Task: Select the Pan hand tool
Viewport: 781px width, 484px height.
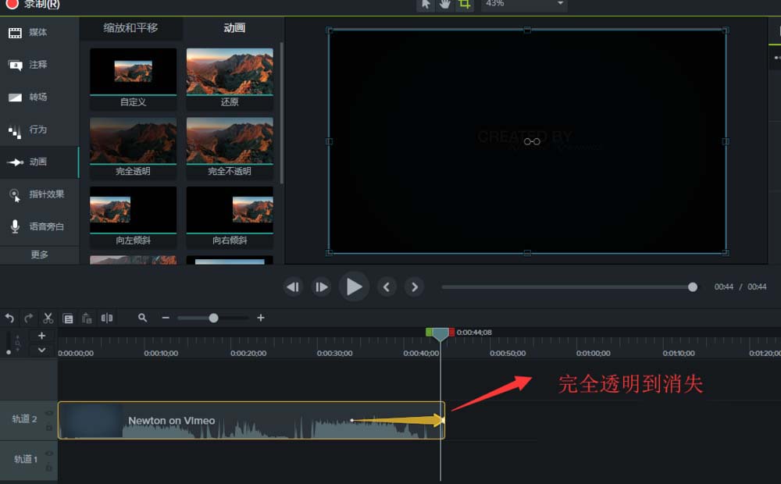Action: pyautogui.click(x=444, y=5)
